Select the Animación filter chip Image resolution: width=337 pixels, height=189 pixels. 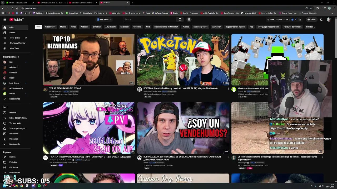(217, 27)
